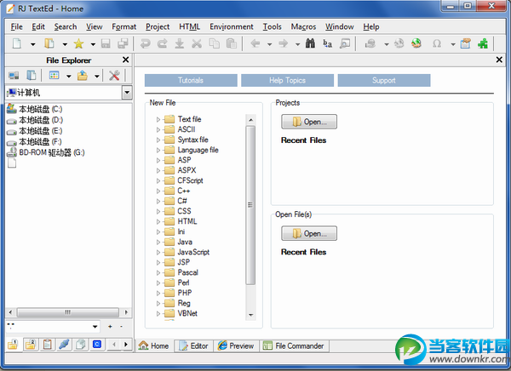This screenshot has height=371, width=511.
Task: Open Find with binoculars icon
Action: coord(310,43)
